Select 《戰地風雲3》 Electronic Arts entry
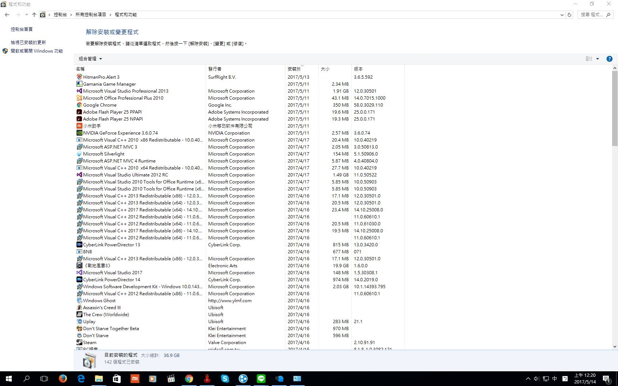Viewport: 618px width, 386px height. pyautogui.click(x=239, y=265)
